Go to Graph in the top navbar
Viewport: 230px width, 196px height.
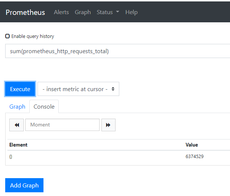tap(82, 12)
